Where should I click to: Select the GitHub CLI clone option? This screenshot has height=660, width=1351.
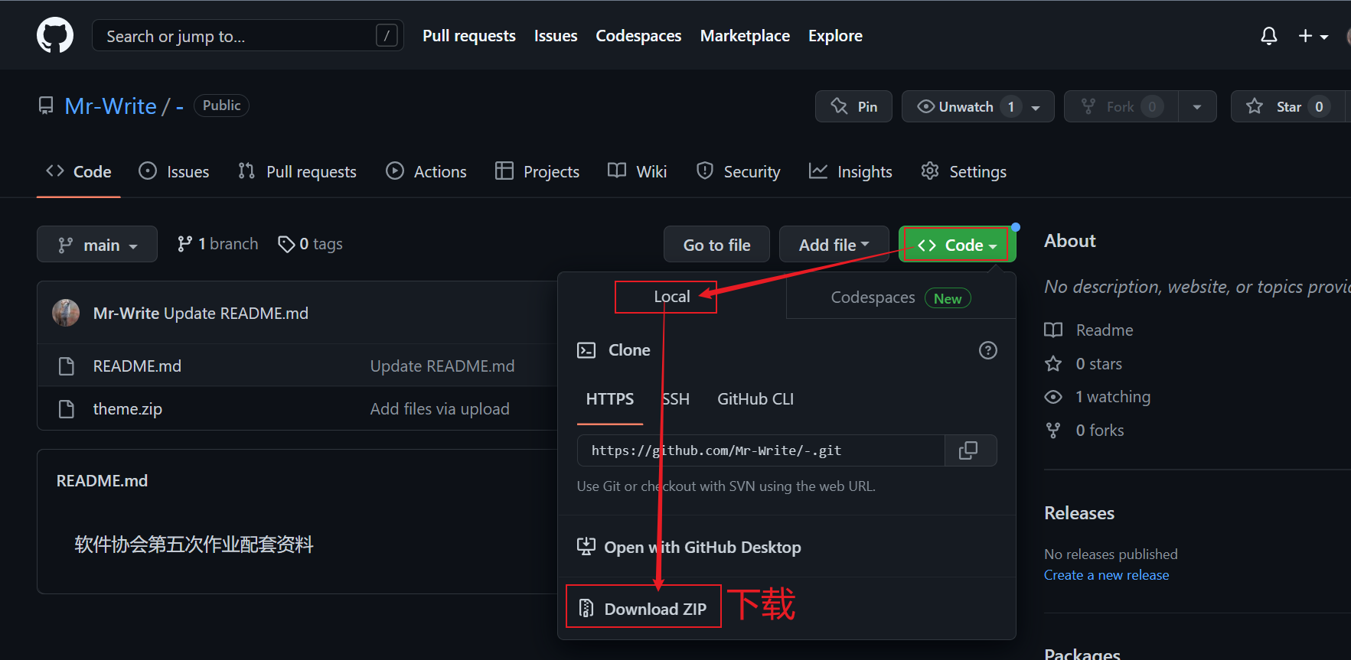(755, 399)
